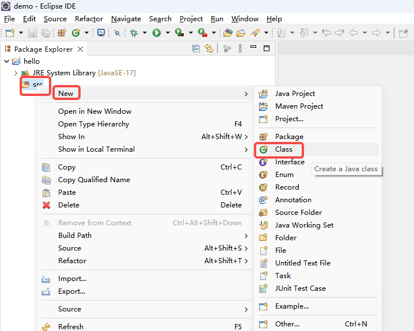Choose Maven Project from the submenu

(x=317, y=106)
